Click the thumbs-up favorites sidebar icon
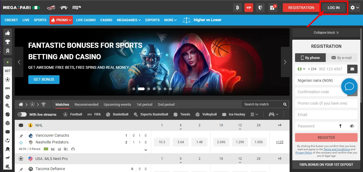363x172 pixels. [8, 33]
